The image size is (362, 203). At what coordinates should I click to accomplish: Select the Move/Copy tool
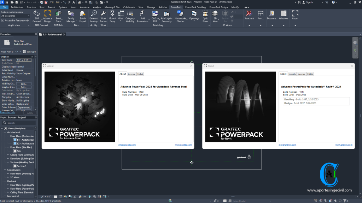click(x=112, y=18)
